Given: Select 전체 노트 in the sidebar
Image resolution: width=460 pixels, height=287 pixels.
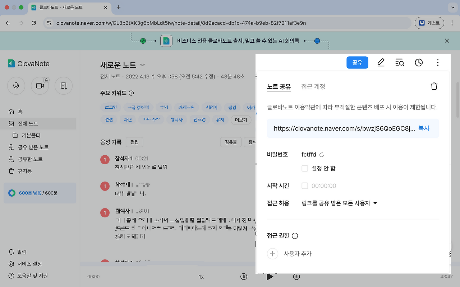Looking at the screenshot, I should pos(38,123).
